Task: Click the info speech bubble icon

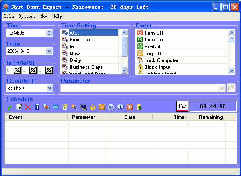Action: [x=120, y=107]
